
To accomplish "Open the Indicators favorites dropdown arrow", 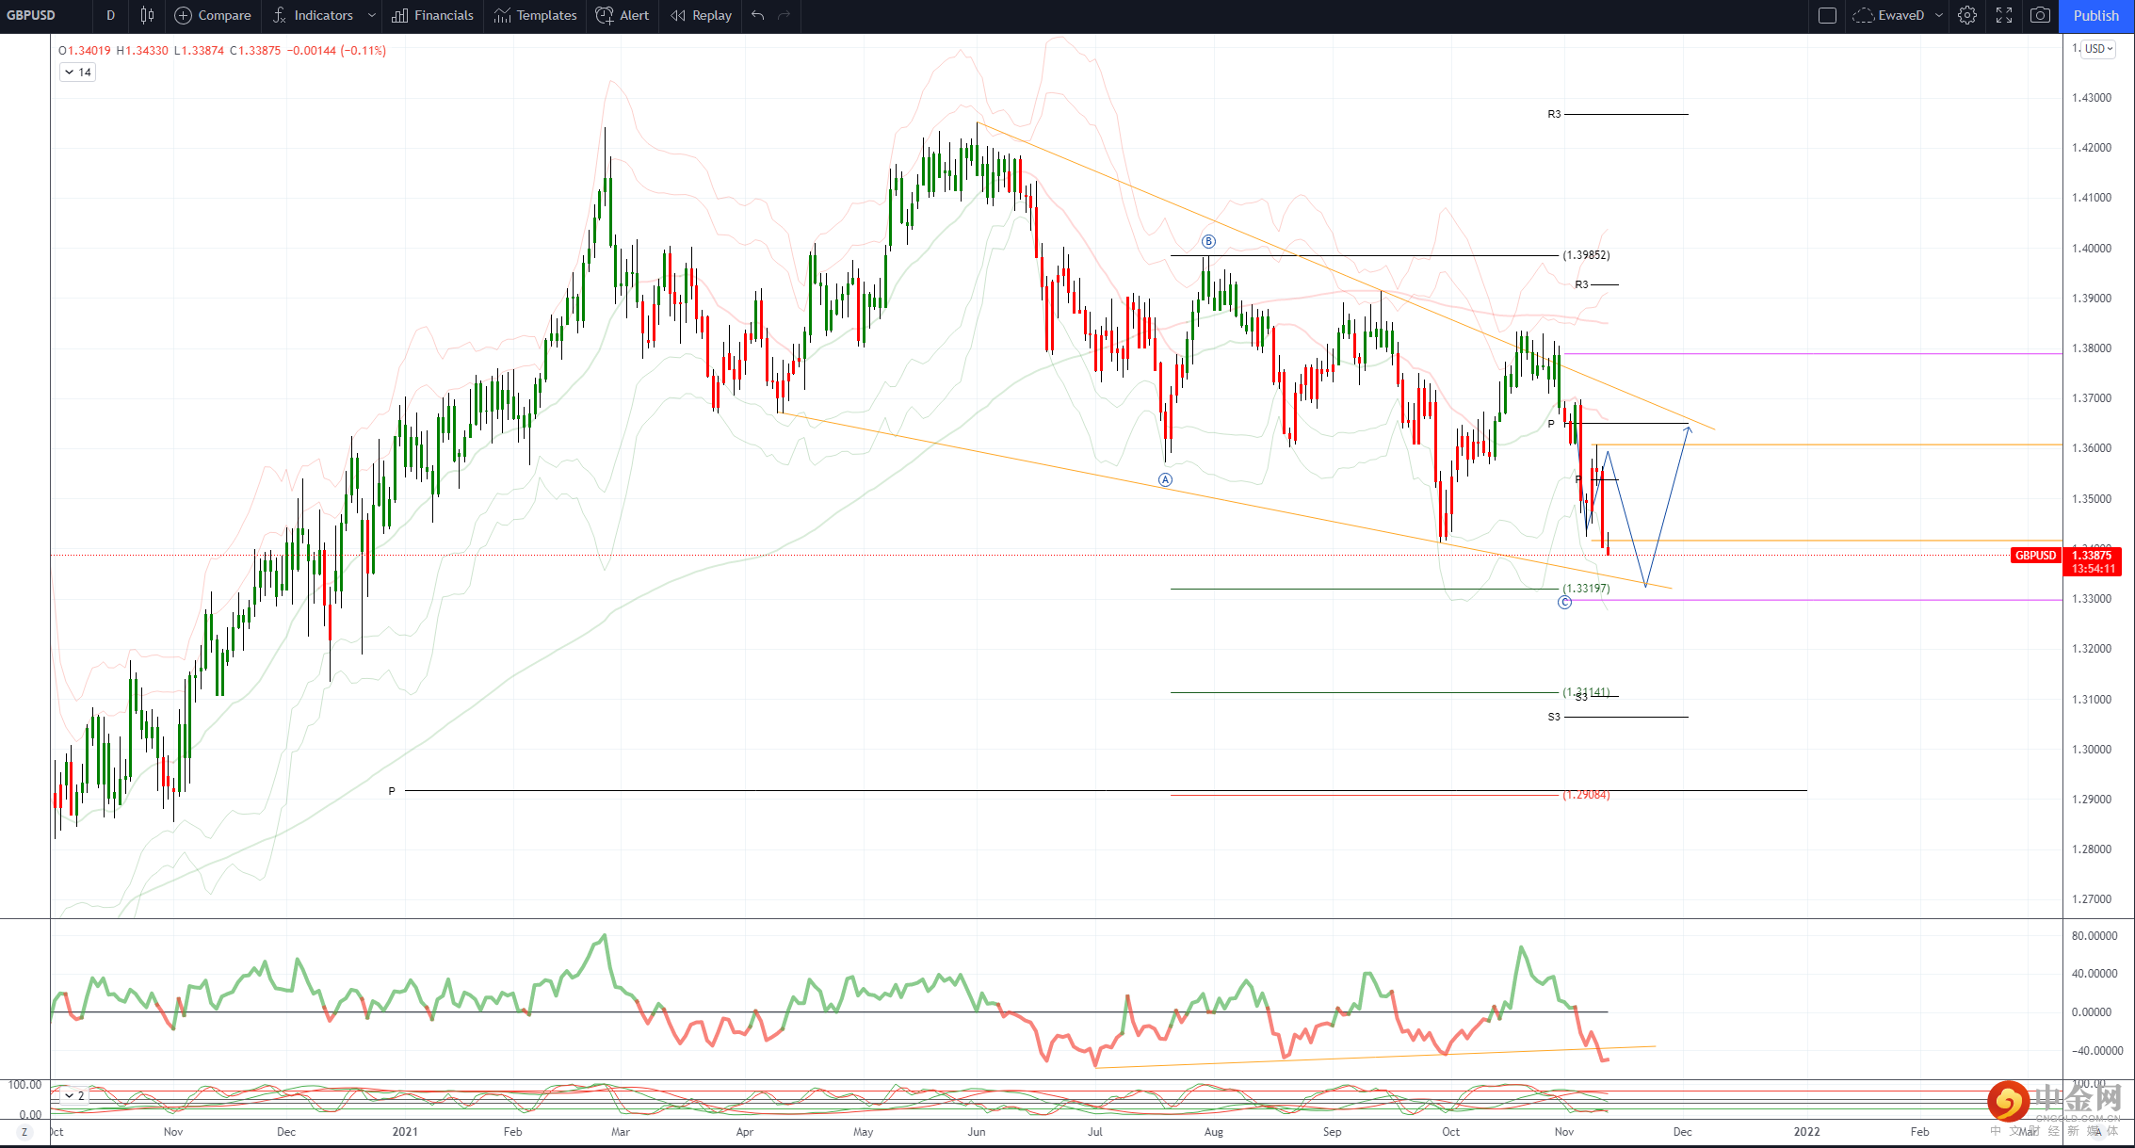I will point(372,15).
